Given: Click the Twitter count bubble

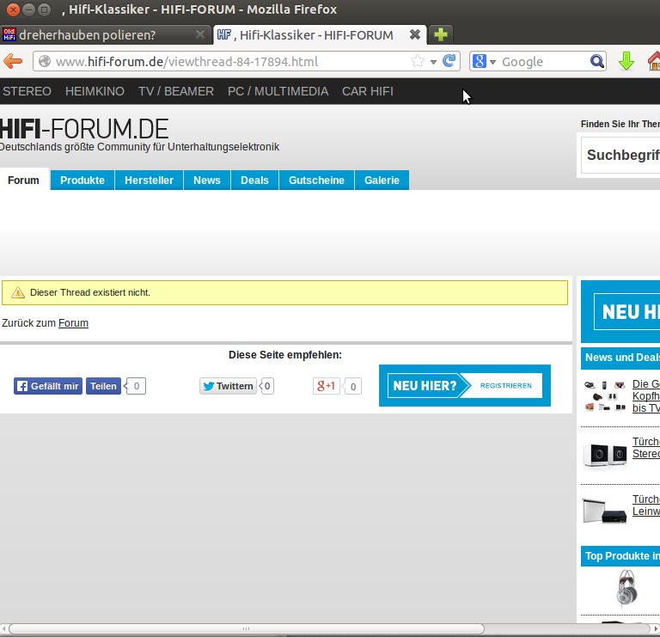Looking at the screenshot, I should tap(267, 386).
